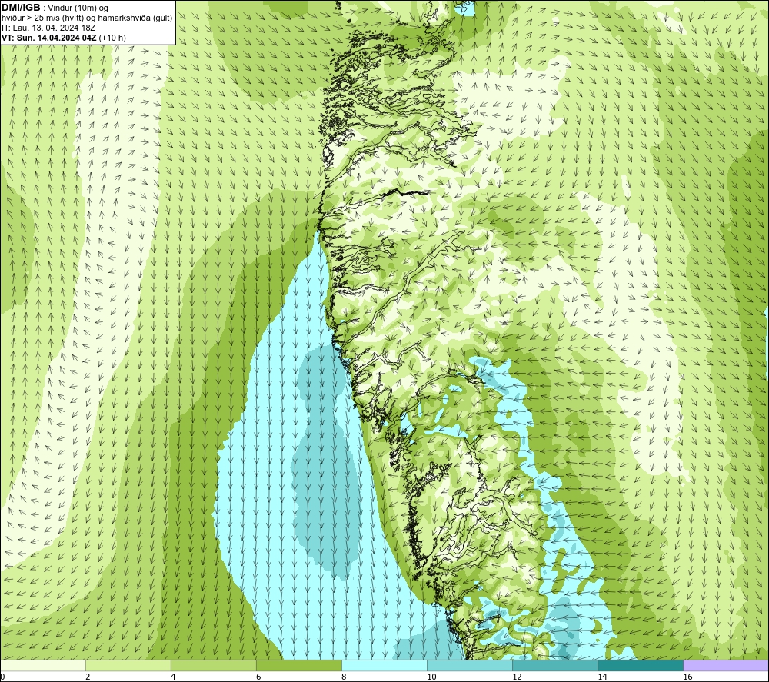Image resolution: width=769 pixels, height=682 pixels.
Task: Click the scale label '6'
Action: pos(258,677)
